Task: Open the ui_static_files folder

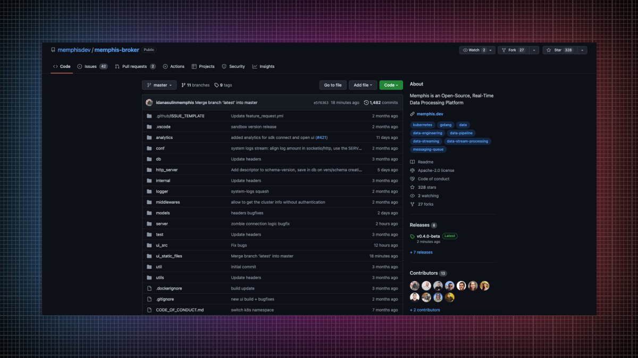Action: (x=169, y=256)
